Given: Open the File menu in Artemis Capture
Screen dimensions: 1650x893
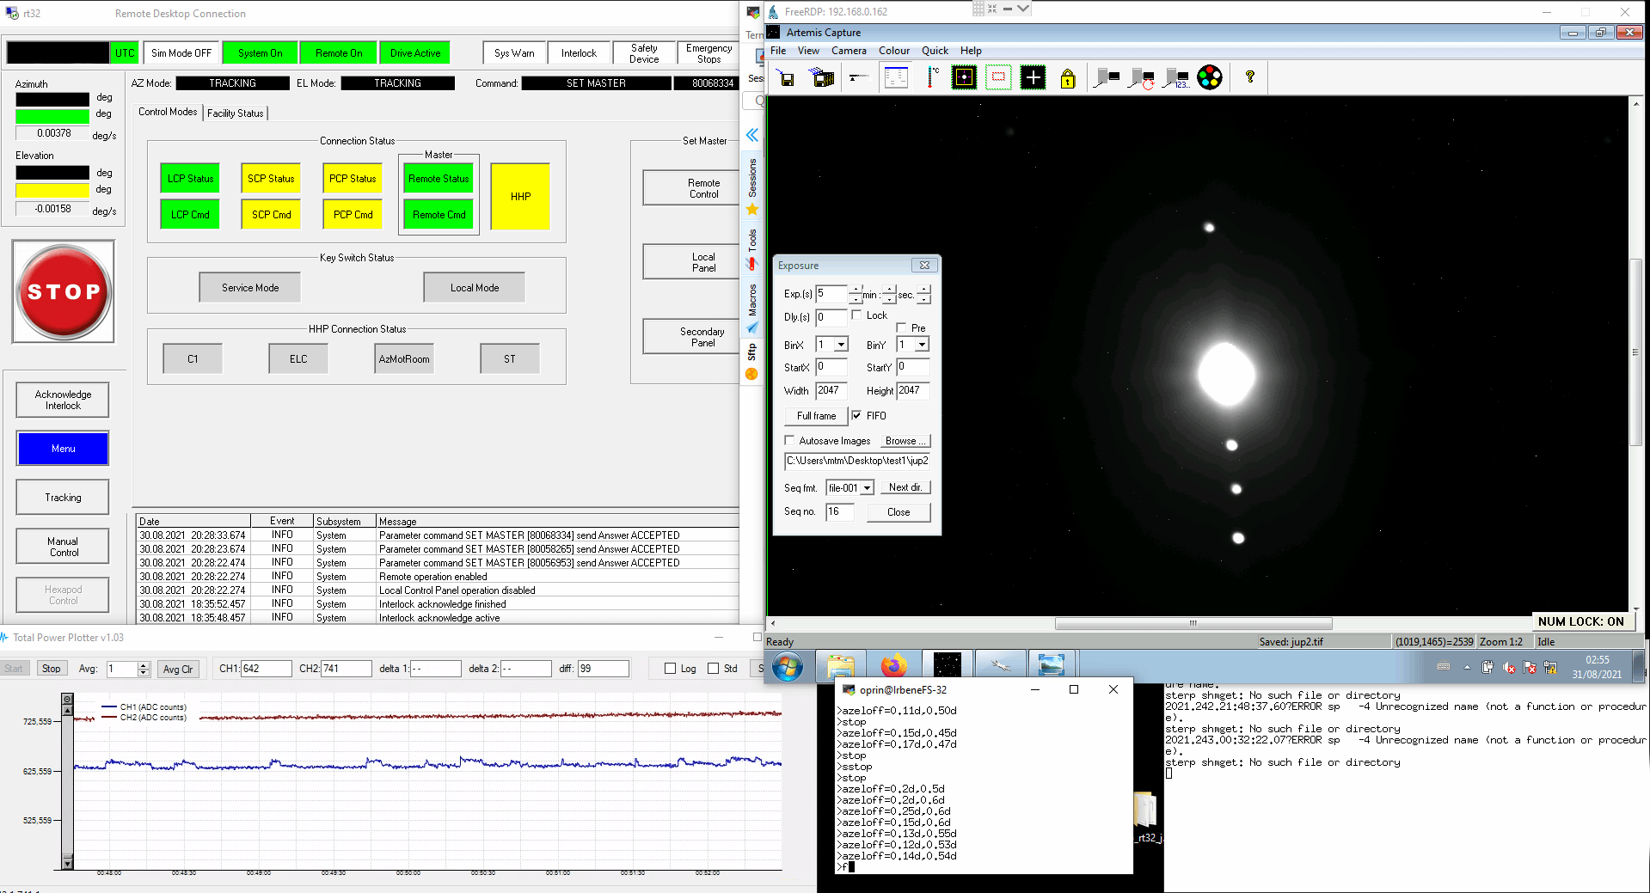Looking at the screenshot, I should [778, 51].
